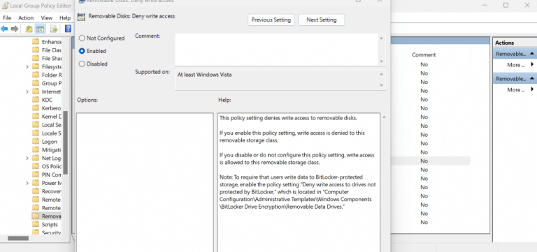
Task: Click the Help text scroll-up arrow
Action: 384,117
